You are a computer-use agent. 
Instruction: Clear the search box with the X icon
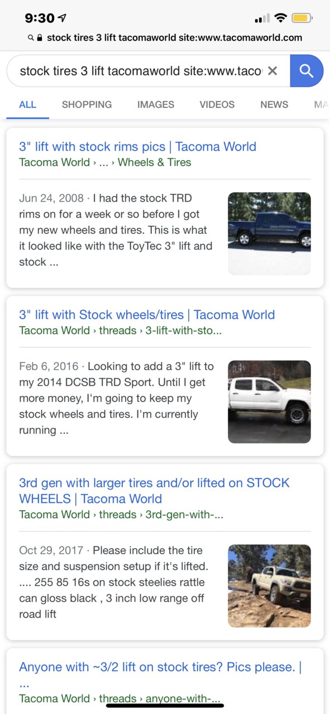[272, 71]
